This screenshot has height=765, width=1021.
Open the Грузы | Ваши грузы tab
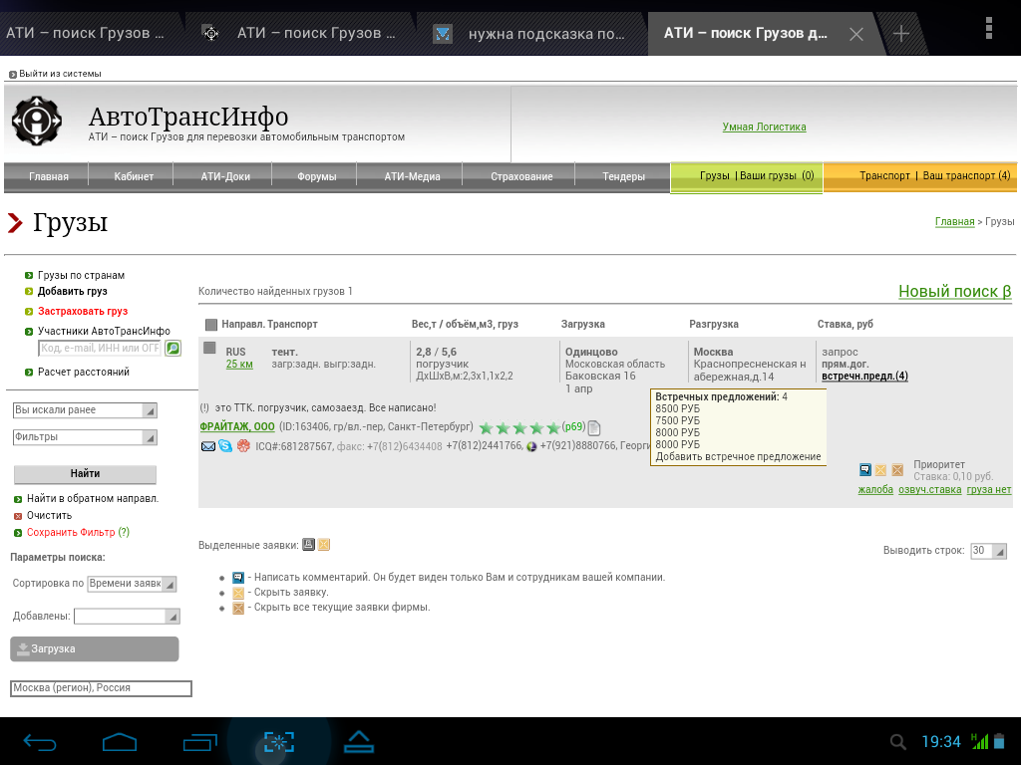[x=747, y=177]
